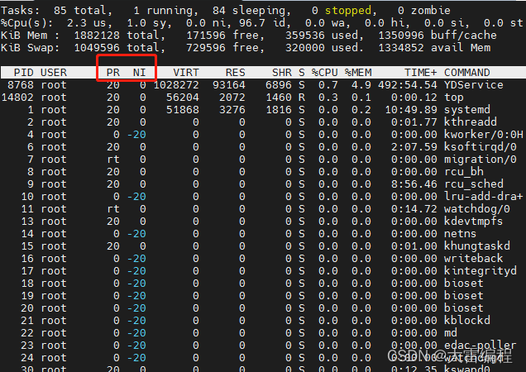Viewport: 526px width, 372px height.
Task: Click the rcu_sched command entry
Action: [474, 184]
